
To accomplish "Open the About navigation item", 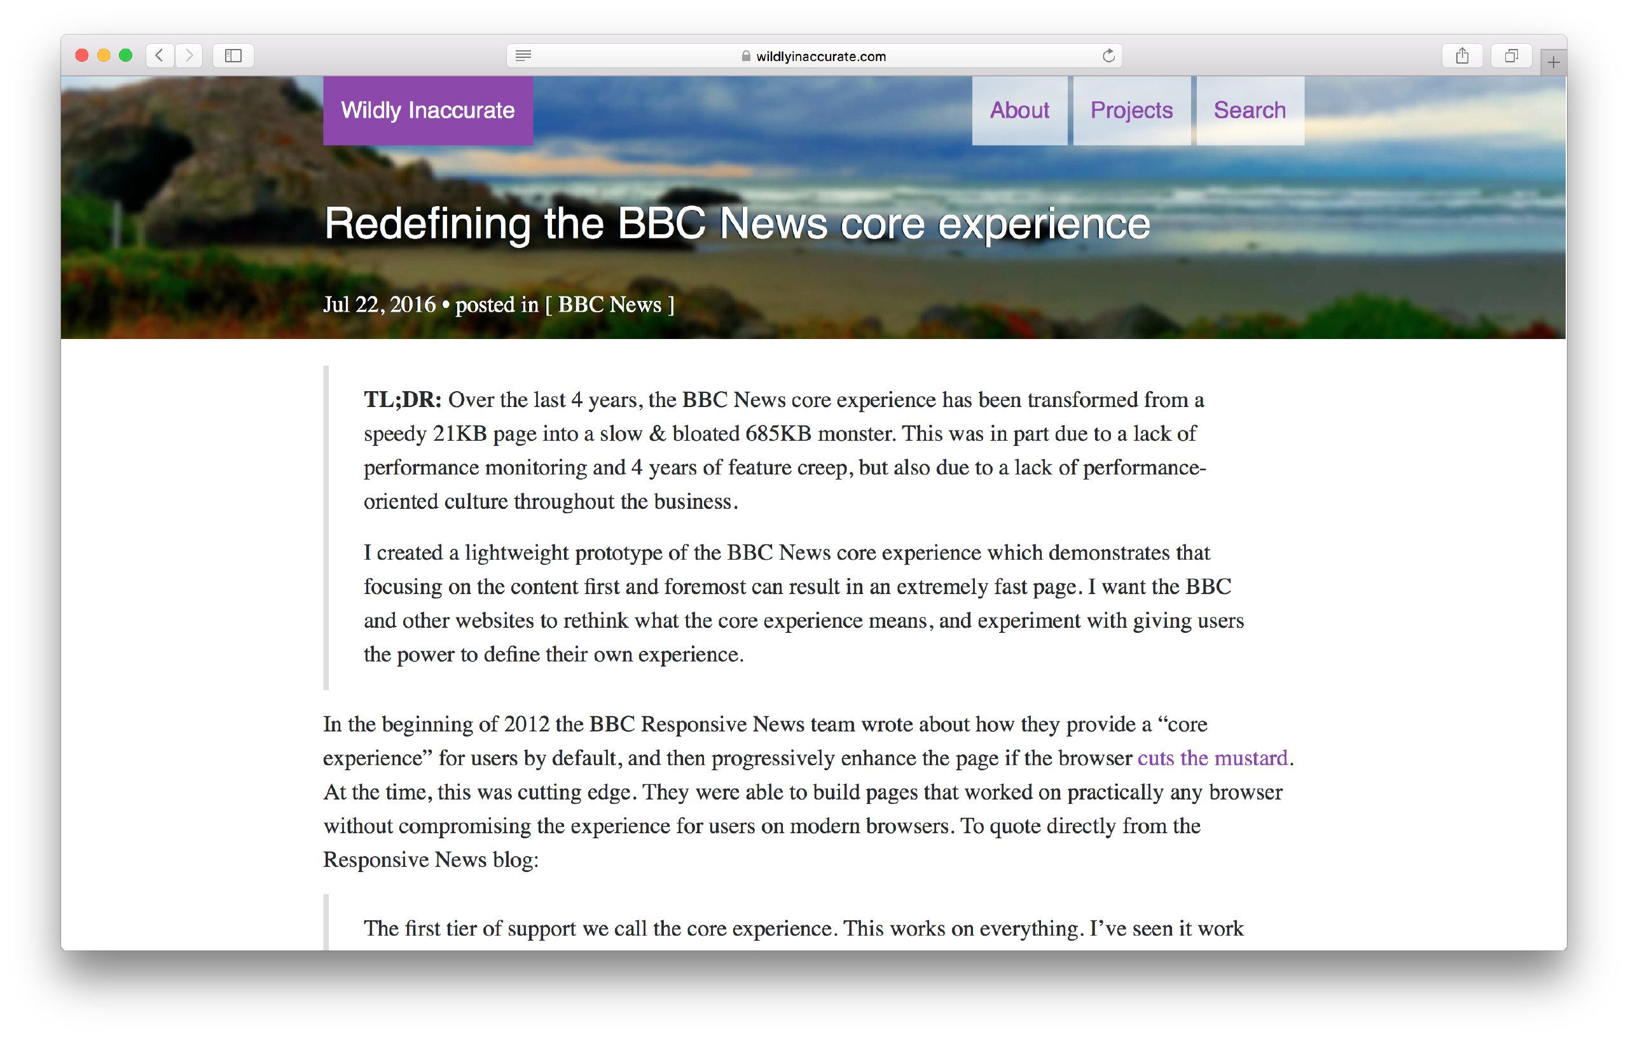I will pos(1019,110).
